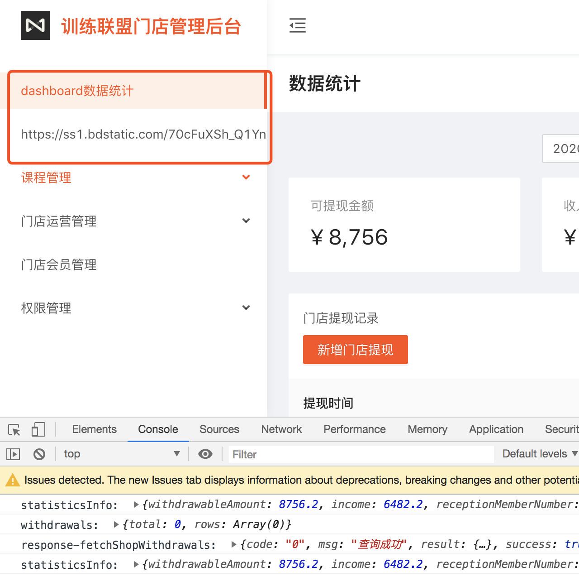Viewport: 579px width, 577px height.
Task: Open the Performance tab
Action: (355, 429)
